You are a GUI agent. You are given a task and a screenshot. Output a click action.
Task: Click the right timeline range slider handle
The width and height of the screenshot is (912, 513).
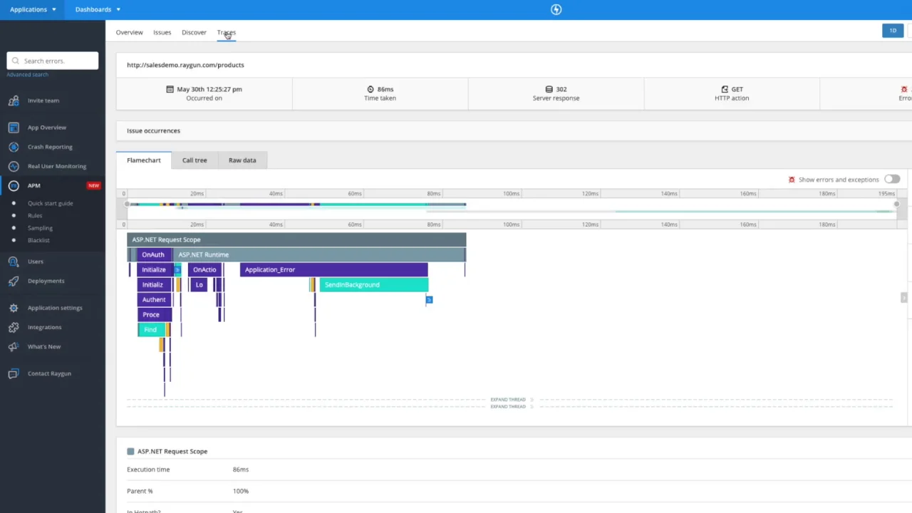896,204
